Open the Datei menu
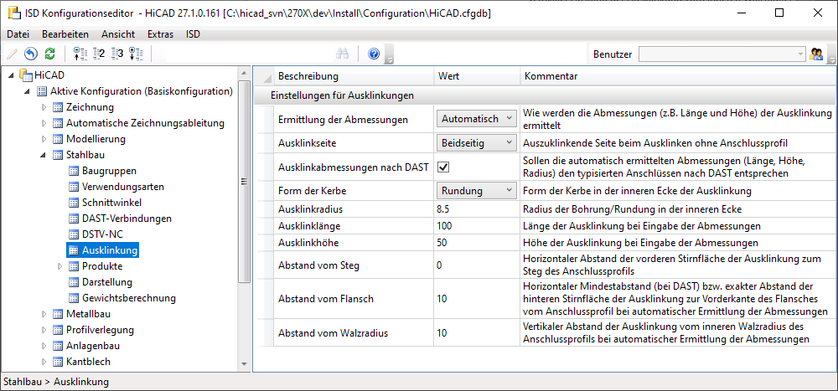 click(x=18, y=34)
